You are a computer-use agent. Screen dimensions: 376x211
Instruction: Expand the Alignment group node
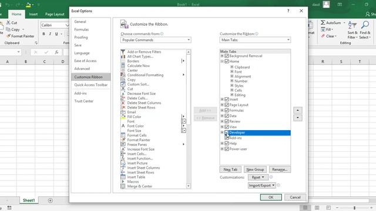(232, 76)
